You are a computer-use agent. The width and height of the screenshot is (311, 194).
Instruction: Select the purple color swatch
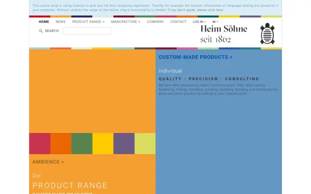point(124,143)
